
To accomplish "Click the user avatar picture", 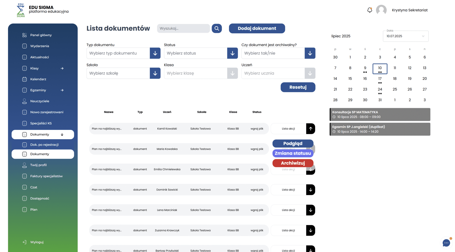I will (381, 10).
